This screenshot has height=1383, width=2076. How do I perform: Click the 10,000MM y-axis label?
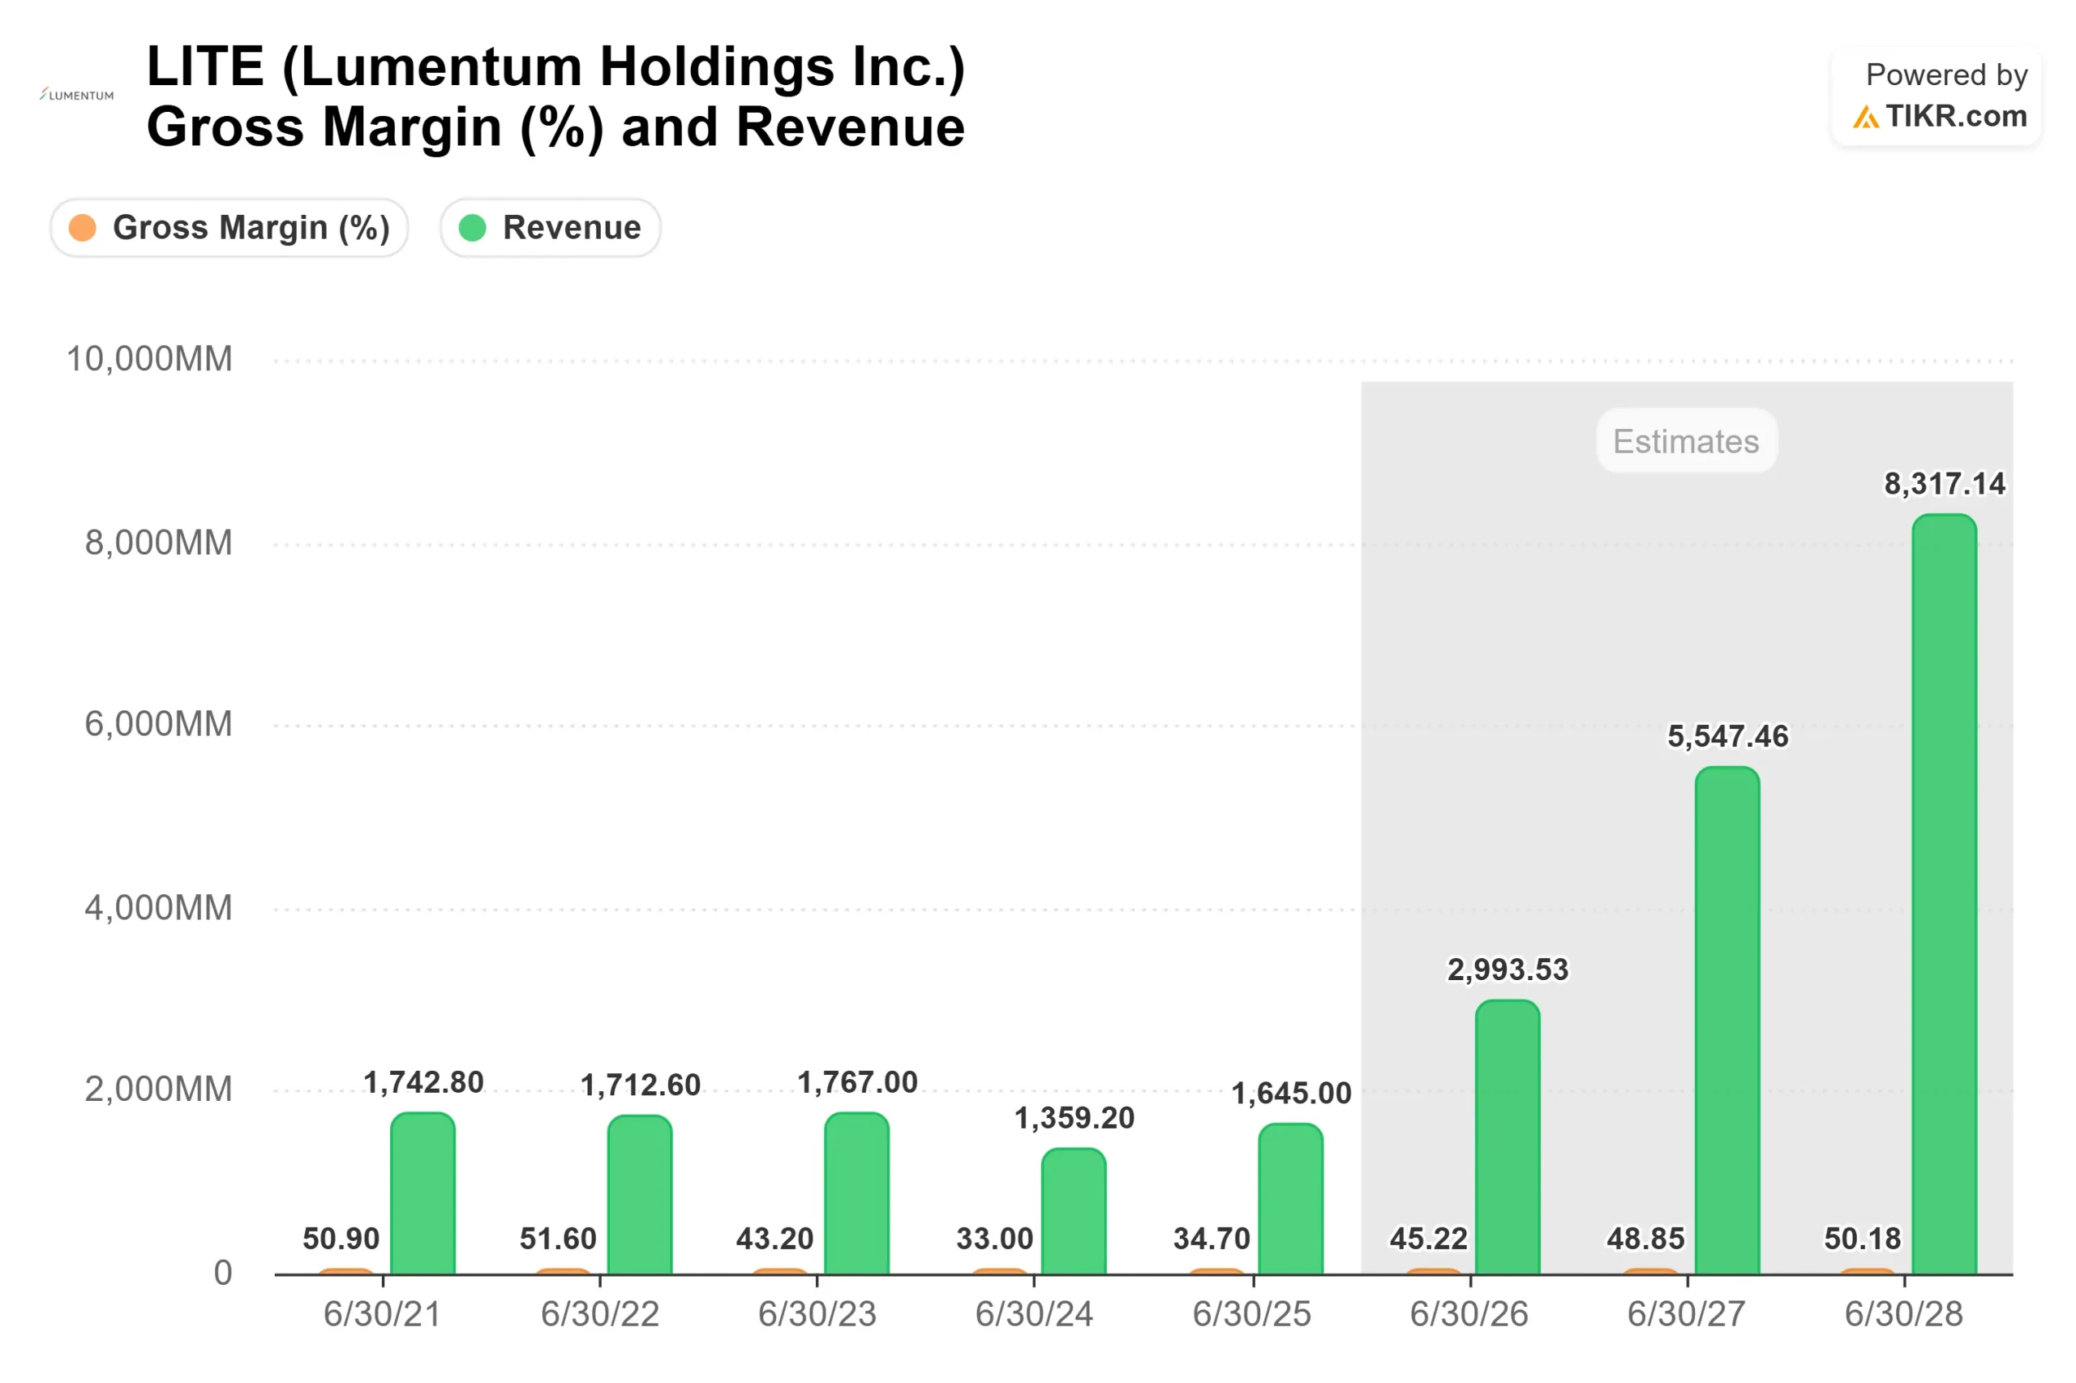pyautogui.click(x=149, y=359)
